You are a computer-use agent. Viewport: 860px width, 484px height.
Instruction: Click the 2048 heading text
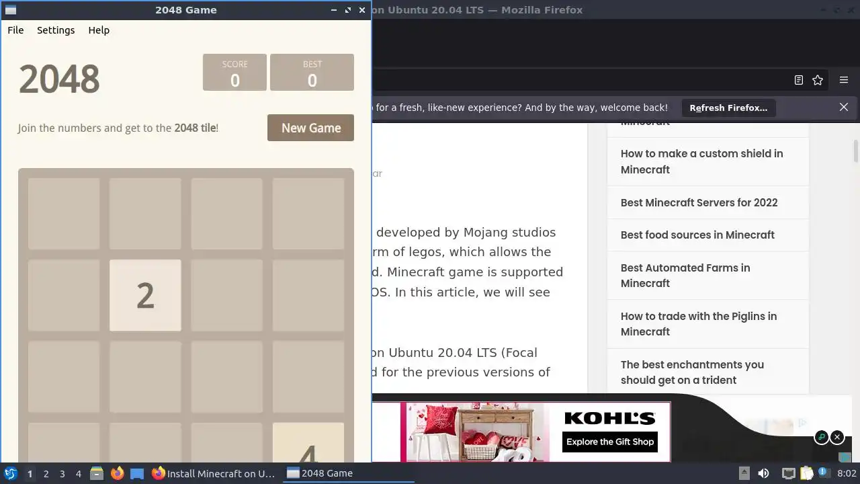point(59,79)
